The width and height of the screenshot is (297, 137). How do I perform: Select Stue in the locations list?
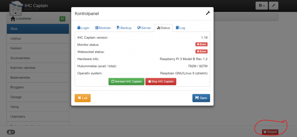click(x=38, y=29)
